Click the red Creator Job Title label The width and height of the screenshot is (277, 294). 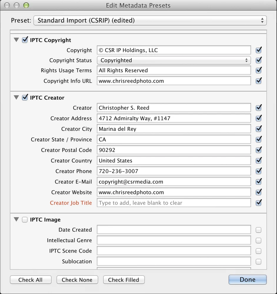(71, 203)
